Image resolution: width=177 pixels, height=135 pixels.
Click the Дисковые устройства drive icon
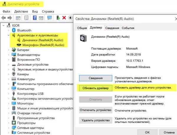pos(14,65)
